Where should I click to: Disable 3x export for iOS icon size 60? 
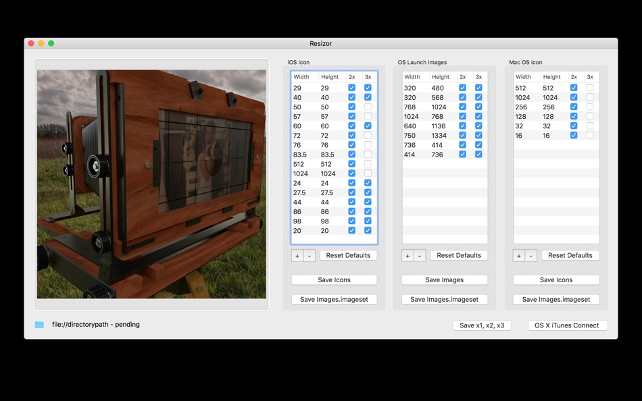[368, 126]
